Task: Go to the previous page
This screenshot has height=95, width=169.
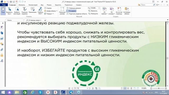Action: [72, 88]
